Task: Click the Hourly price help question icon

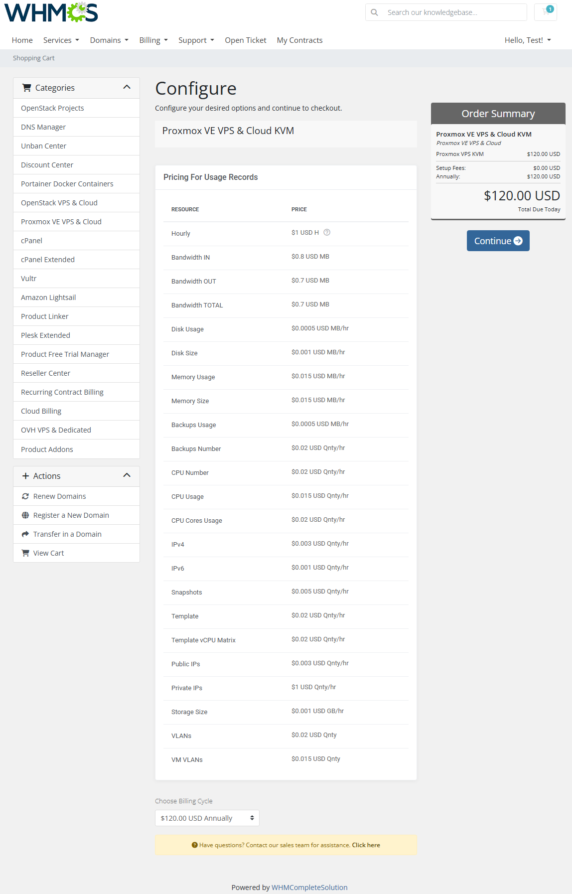Action: 327,233
